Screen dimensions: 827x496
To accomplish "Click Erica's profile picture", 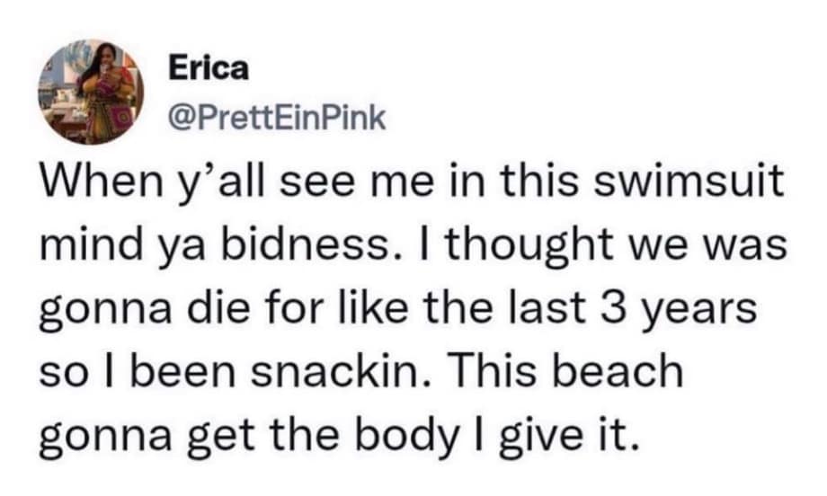I will point(90,91).
